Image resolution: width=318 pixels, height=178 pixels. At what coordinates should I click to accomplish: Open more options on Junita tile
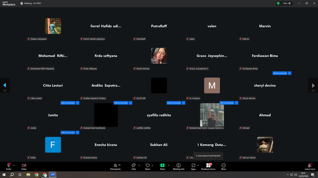[x=78, y=103]
